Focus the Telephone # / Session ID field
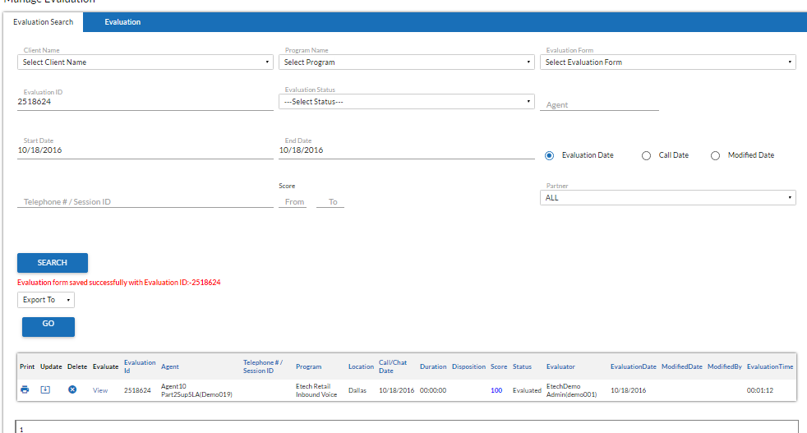 point(145,202)
